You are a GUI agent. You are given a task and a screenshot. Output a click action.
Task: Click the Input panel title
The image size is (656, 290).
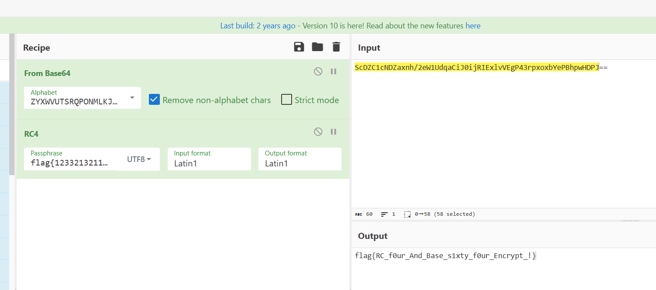click(x=369, y=48)
